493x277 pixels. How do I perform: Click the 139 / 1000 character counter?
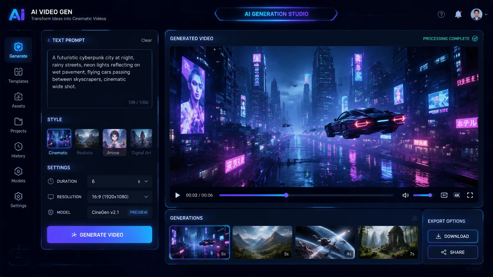click(x=138, y=102)
